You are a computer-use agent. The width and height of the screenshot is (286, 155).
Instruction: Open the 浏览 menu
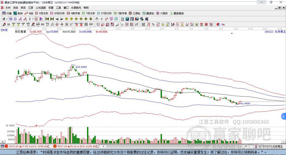[x=16, y=8]
